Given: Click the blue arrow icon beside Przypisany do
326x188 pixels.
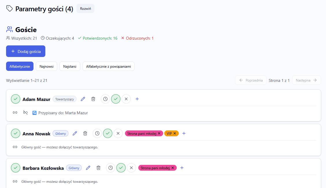Looking at the screenshot, I should 35,113.
